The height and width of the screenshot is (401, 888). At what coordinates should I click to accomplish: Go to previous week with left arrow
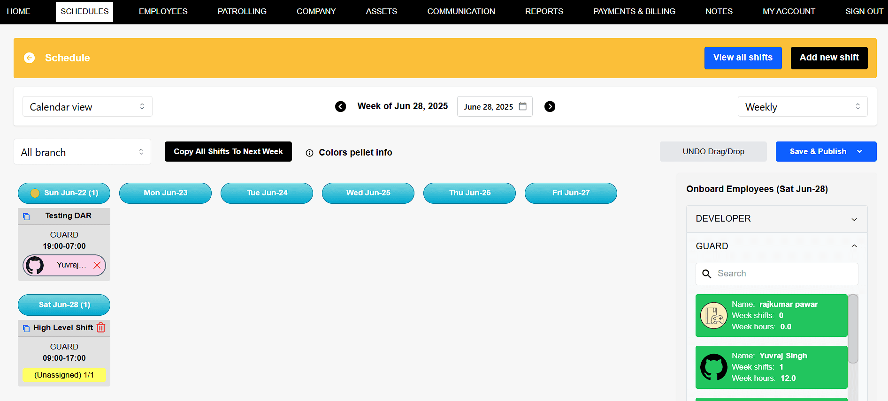pyautogui.click(x=340, y=106)
